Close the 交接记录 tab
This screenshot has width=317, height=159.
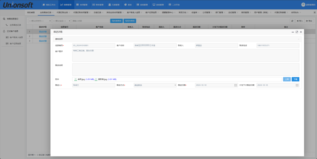point(102,12)
